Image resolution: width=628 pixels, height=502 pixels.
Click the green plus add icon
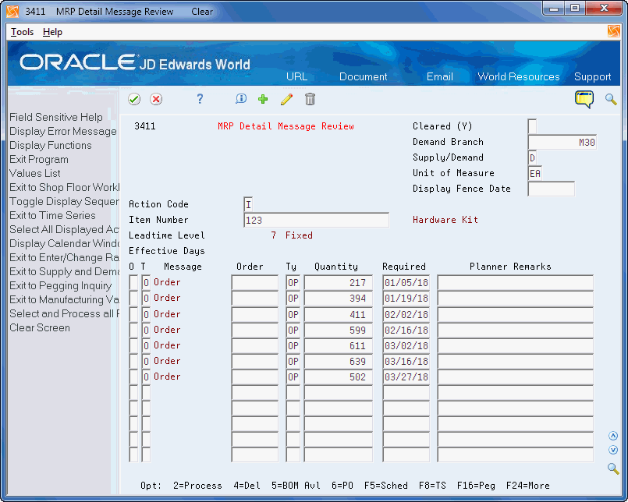(x=263, y=99)
